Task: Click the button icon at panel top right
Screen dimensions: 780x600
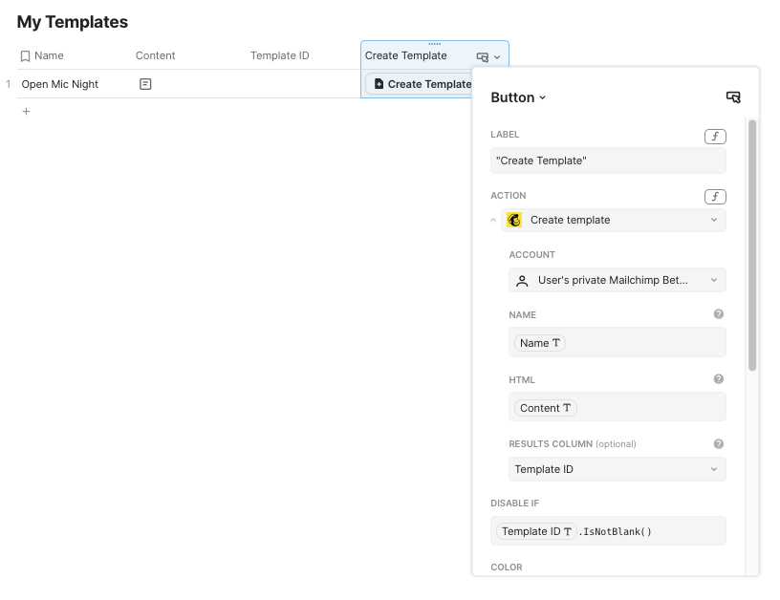Action: (733, 97)
